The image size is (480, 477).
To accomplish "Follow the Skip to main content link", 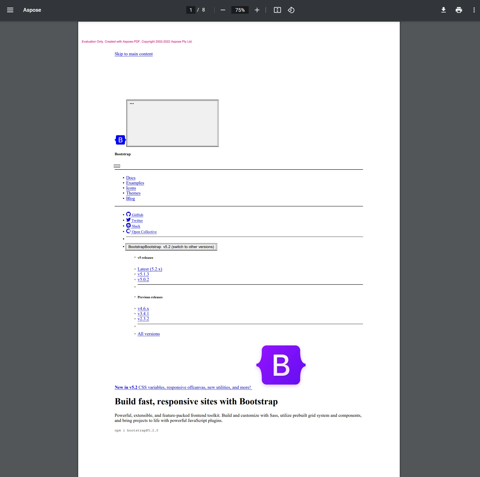I will tap(134, 54).
